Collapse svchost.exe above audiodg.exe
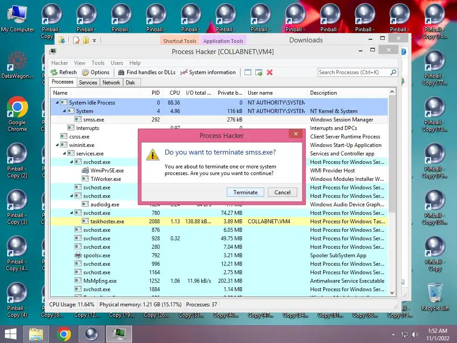Viewport: 457px width, 343px height. pyautogui.click(x=71, y=196)
